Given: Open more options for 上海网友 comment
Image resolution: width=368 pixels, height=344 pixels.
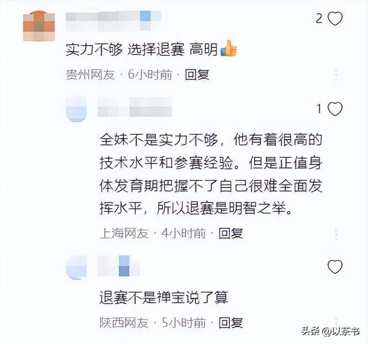Looking at the screenshot, I should pyautogui.click(x=336, y=234).
